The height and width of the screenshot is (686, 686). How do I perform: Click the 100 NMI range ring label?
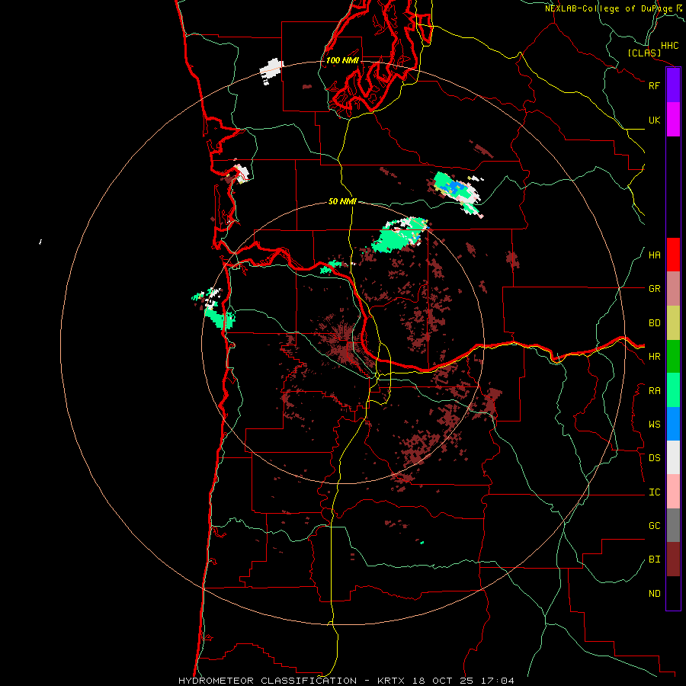point(342,60)
